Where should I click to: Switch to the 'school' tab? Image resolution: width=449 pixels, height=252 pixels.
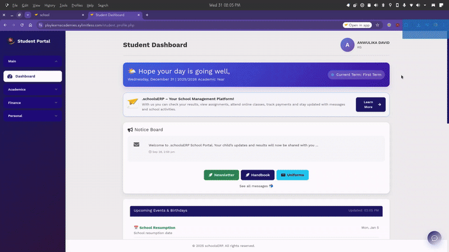[59, 15]
